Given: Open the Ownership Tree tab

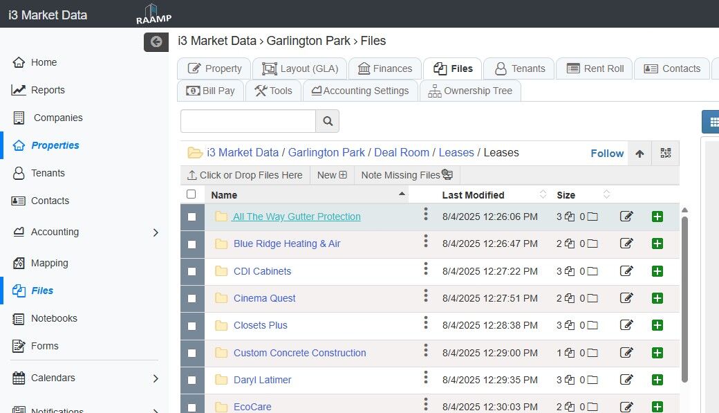Looking at the screenshot, I should tap(470, 91).
